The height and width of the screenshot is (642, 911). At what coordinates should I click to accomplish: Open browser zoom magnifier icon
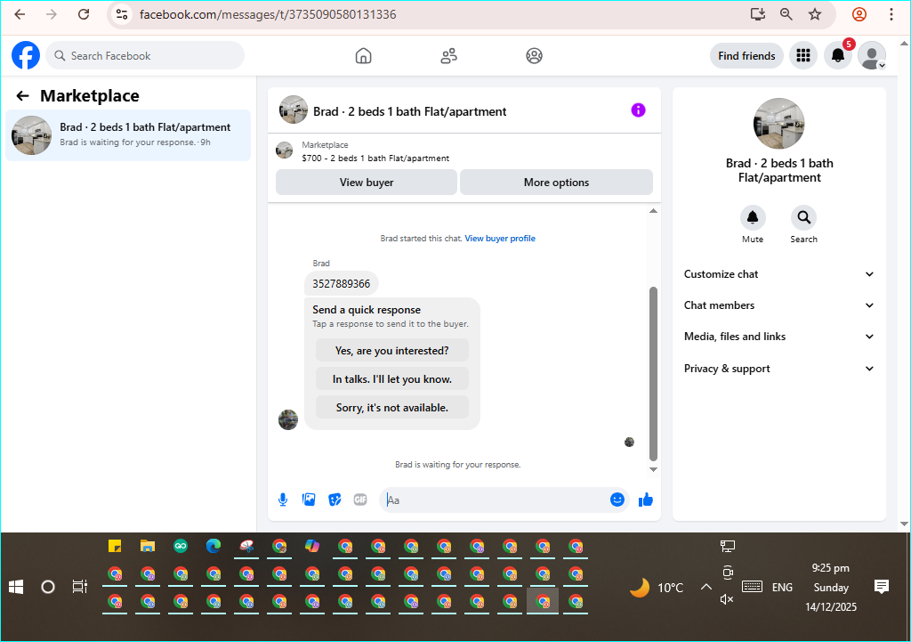pos(786,14)
